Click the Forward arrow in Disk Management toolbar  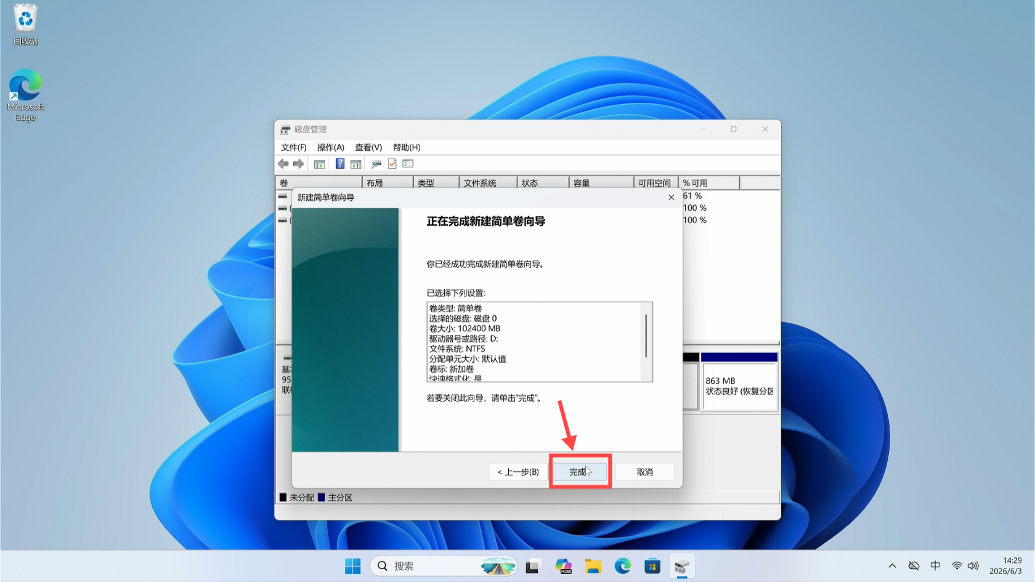(x=299, y=164)
